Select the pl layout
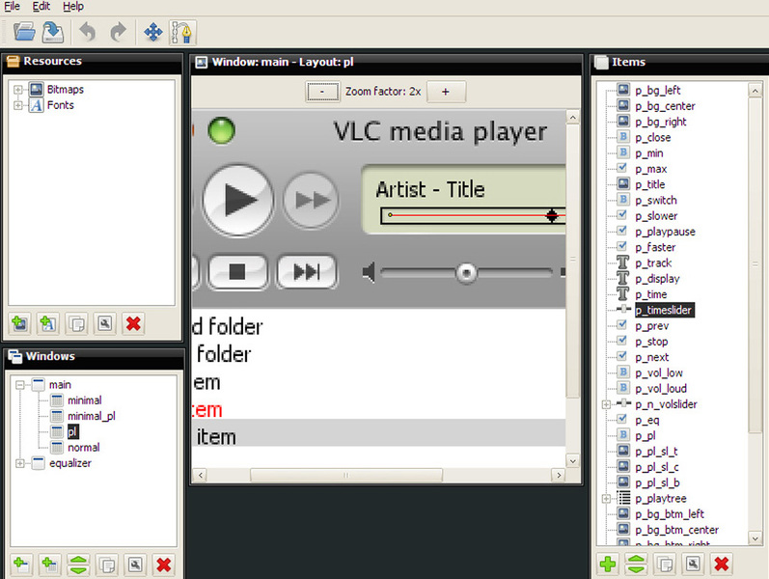Viewport: 769px width, 579px height. pyautogui.click(x=72, y=431)
